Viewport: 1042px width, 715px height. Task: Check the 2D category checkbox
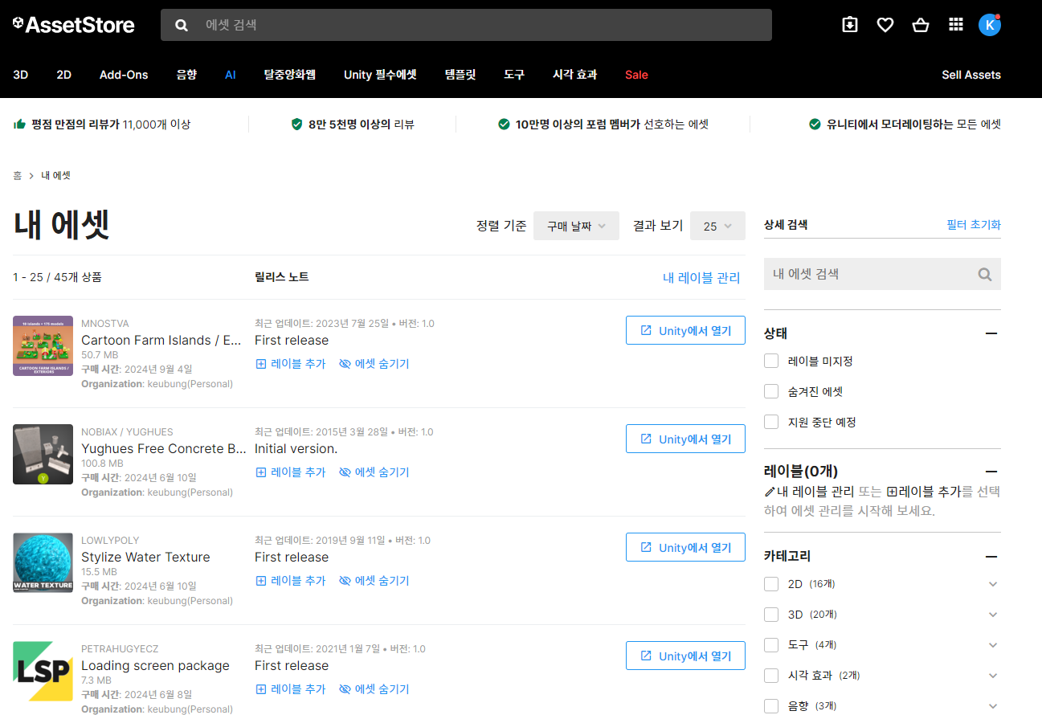pos(771,584)
